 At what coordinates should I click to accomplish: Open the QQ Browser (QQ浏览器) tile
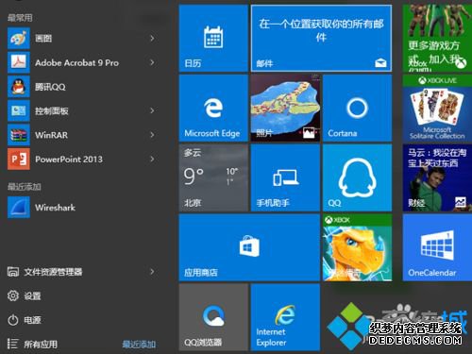213,317
